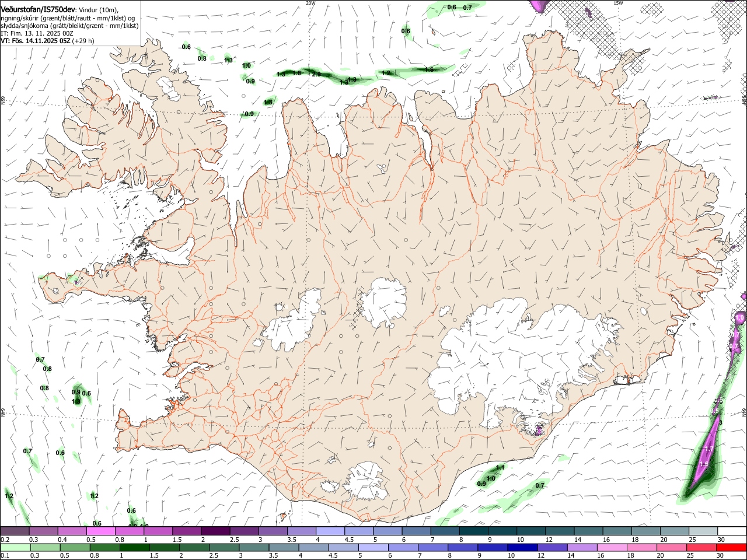Click the '20W' longitude label at top

[310, 3]
